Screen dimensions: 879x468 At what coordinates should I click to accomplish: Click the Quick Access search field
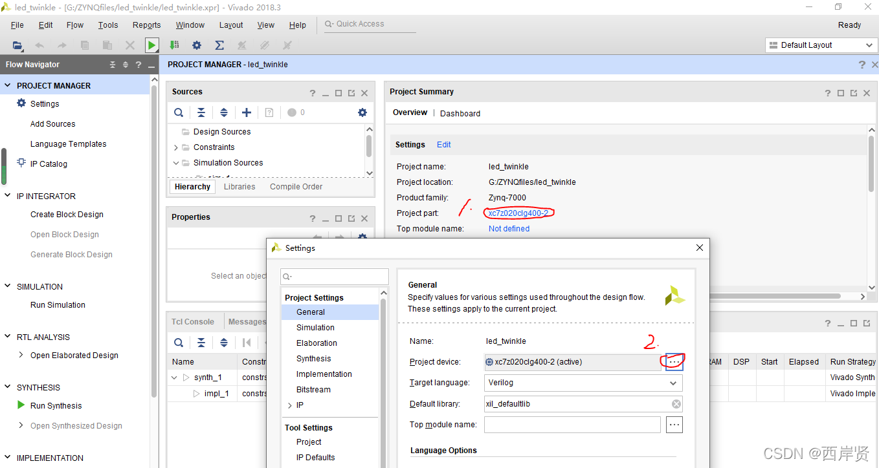click(370, 24)
